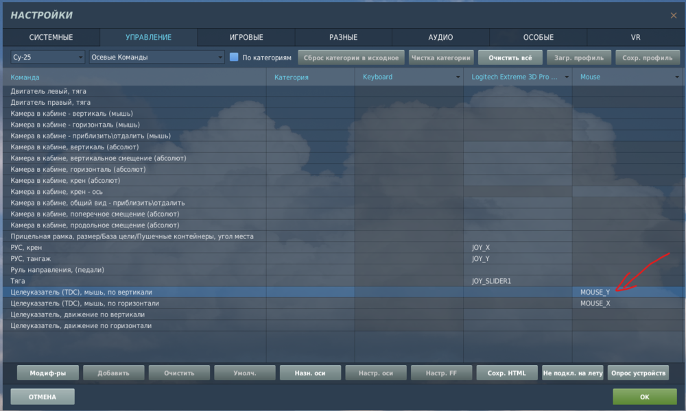The image size is (686, 411).
Task: Select row Прицельная рамка, размер/База цели
Action: click(x=344, y=236)
